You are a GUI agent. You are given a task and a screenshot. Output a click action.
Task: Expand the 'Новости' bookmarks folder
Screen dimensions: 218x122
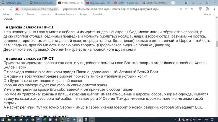point(46,14)
